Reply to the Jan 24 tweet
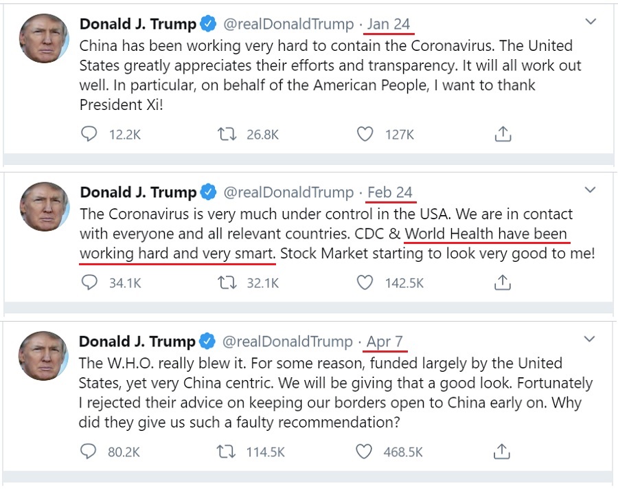The height and width of the screenshot is (490, 618). (x=89, y=134)
